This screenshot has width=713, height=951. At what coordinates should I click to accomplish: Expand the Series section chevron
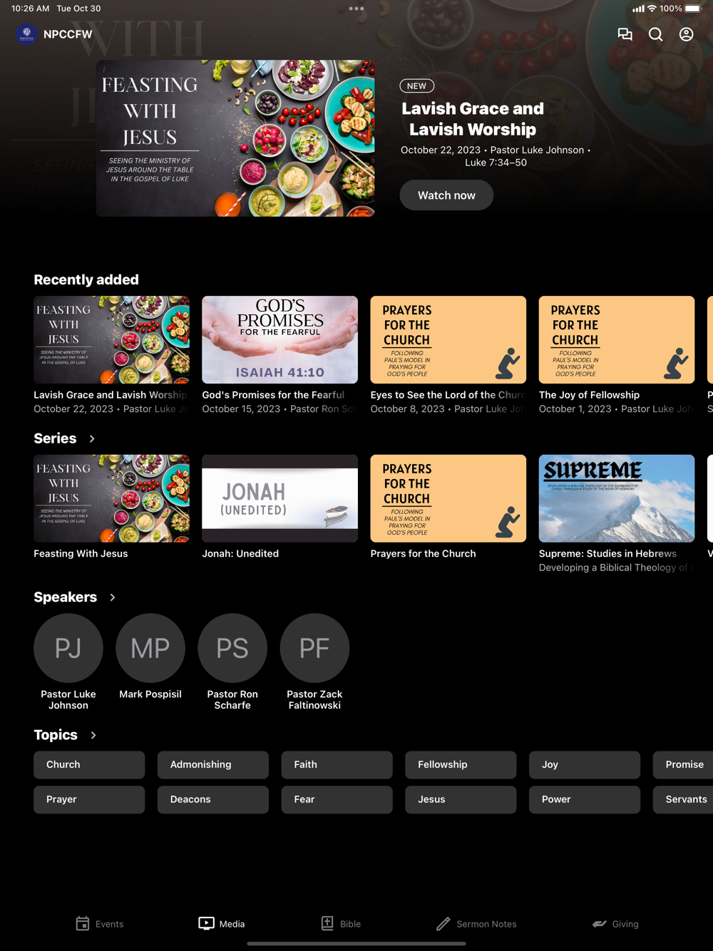tap(92, 438)
